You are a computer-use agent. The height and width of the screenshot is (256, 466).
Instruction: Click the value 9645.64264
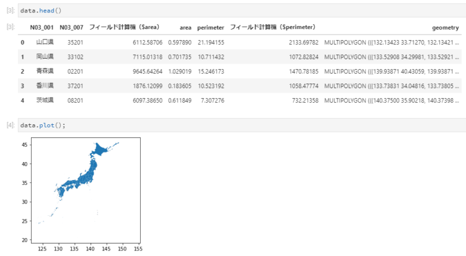click(x=147, y=72)
